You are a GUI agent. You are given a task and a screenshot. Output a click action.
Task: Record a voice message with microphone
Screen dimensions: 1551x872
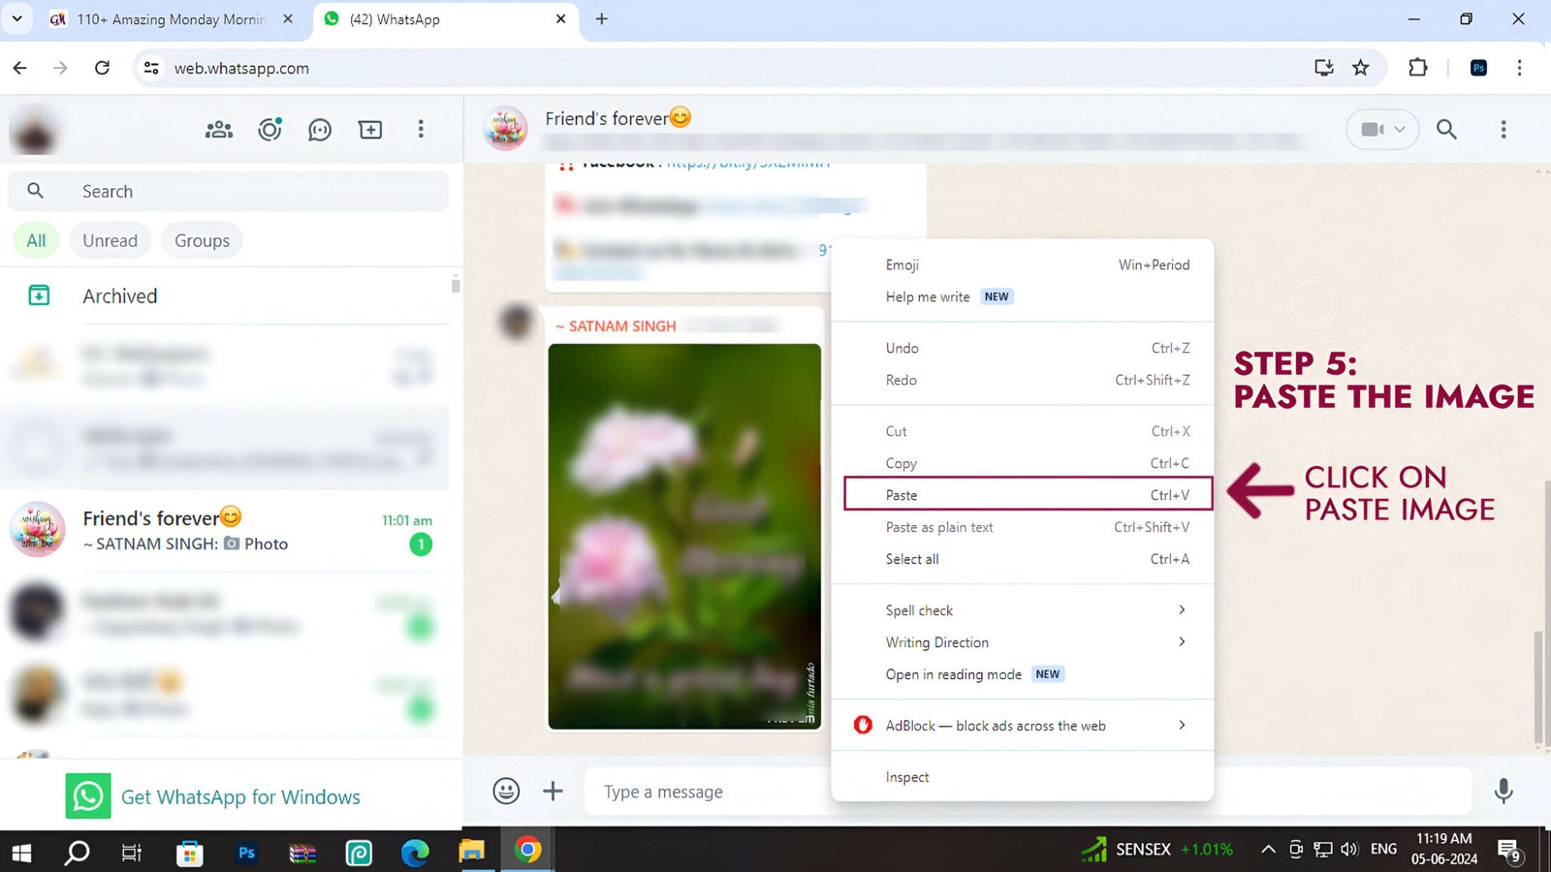(1504, 792)
